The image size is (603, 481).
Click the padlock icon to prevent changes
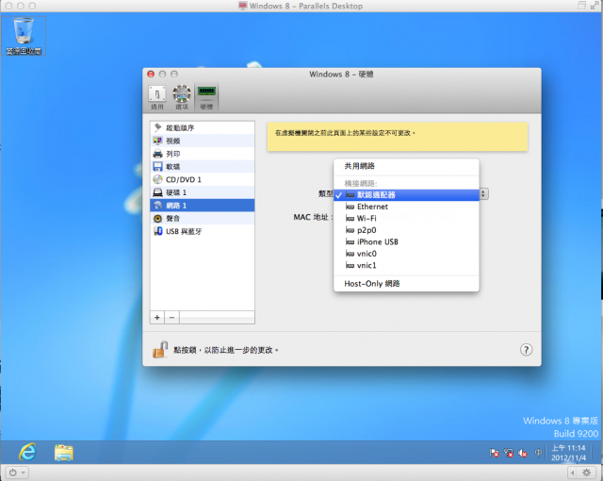click(160, 349)
